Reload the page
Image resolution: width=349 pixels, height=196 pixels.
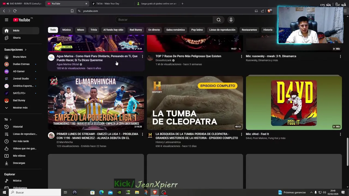point(15,11)
